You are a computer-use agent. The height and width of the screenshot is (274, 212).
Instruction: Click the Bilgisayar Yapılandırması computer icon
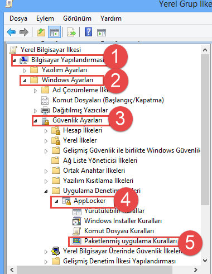point(24,60)
